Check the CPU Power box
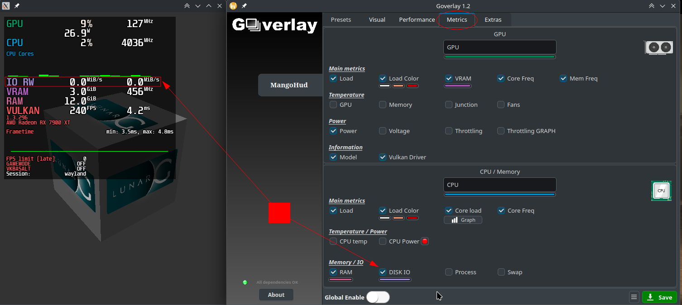This screenshot has width=682, height=305. (x=383, y=241)
